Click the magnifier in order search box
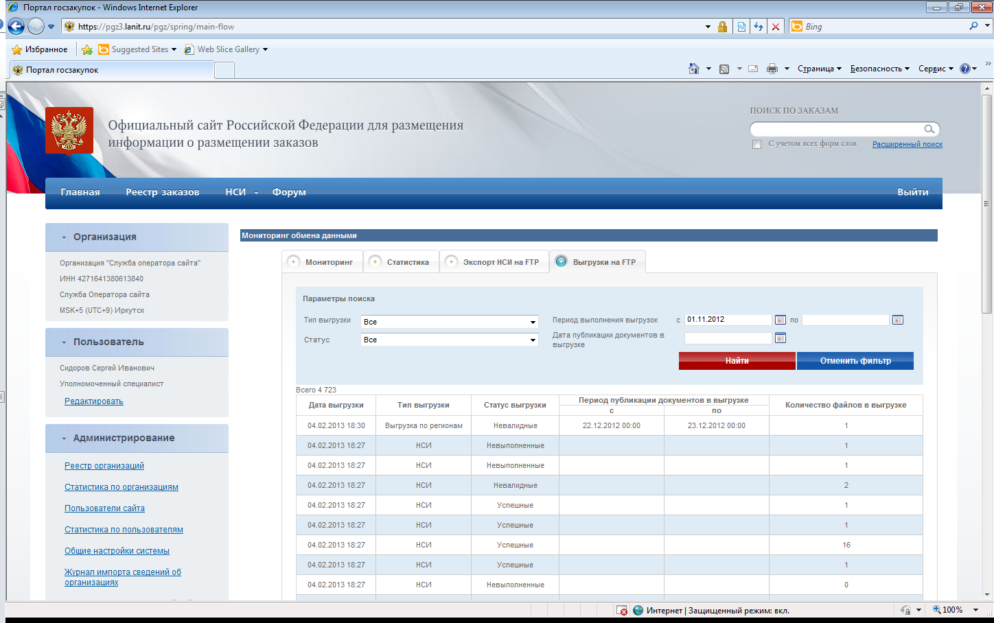Image resolution: width=994 pixels, height=623 pixels. click(929, 129)
